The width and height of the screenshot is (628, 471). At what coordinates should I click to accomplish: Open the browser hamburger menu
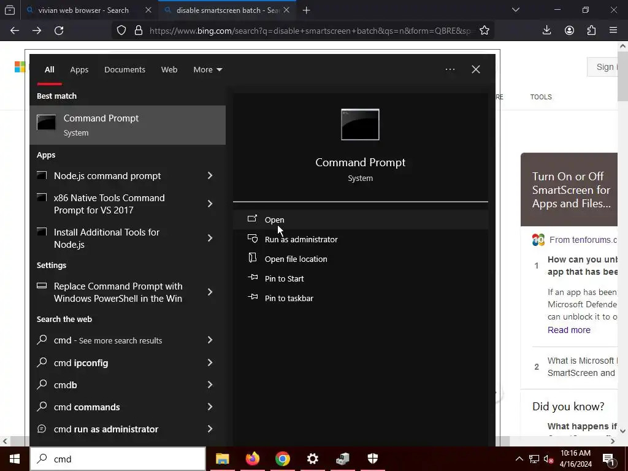(x=613, y=31)
